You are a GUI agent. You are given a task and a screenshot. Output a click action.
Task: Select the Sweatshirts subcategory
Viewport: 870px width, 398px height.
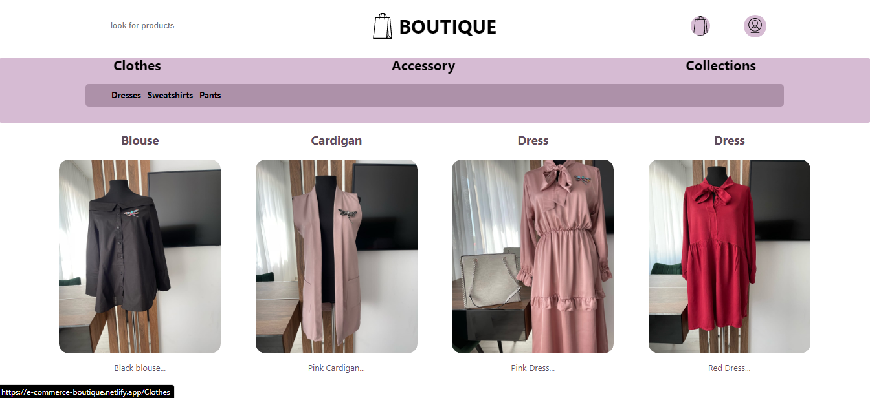170,95
